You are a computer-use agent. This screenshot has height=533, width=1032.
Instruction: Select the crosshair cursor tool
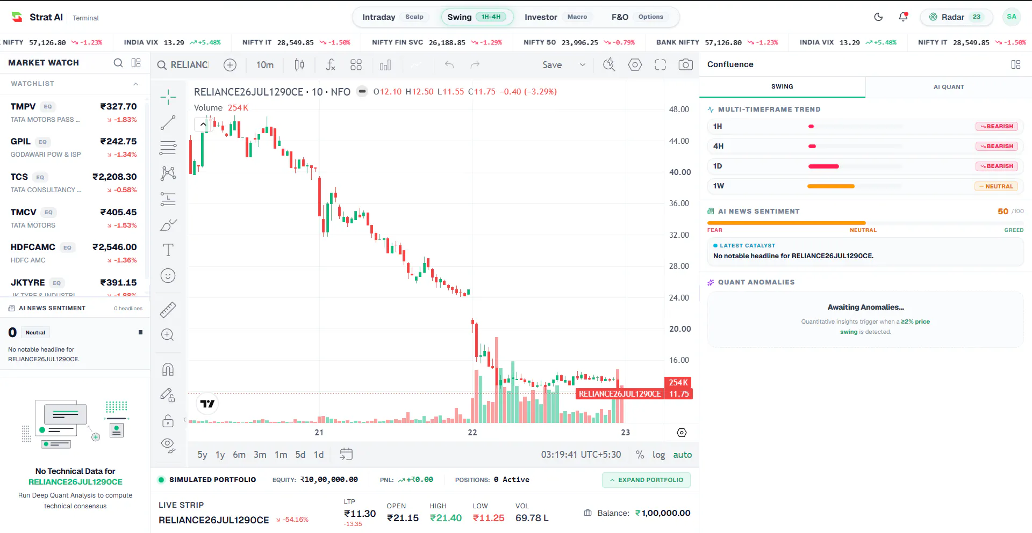[x=168, y=97]
